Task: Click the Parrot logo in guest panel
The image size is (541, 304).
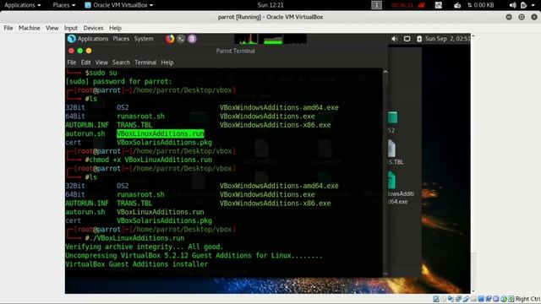Action: tap(71, 39)
